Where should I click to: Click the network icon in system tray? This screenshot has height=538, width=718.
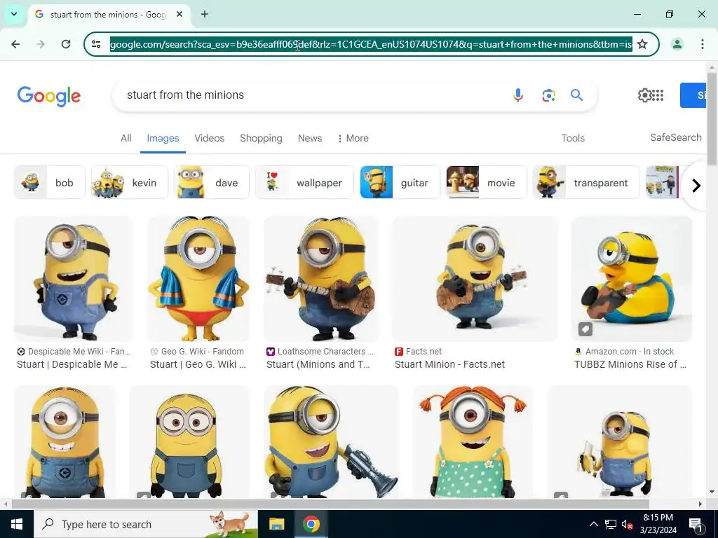(611, 524)
